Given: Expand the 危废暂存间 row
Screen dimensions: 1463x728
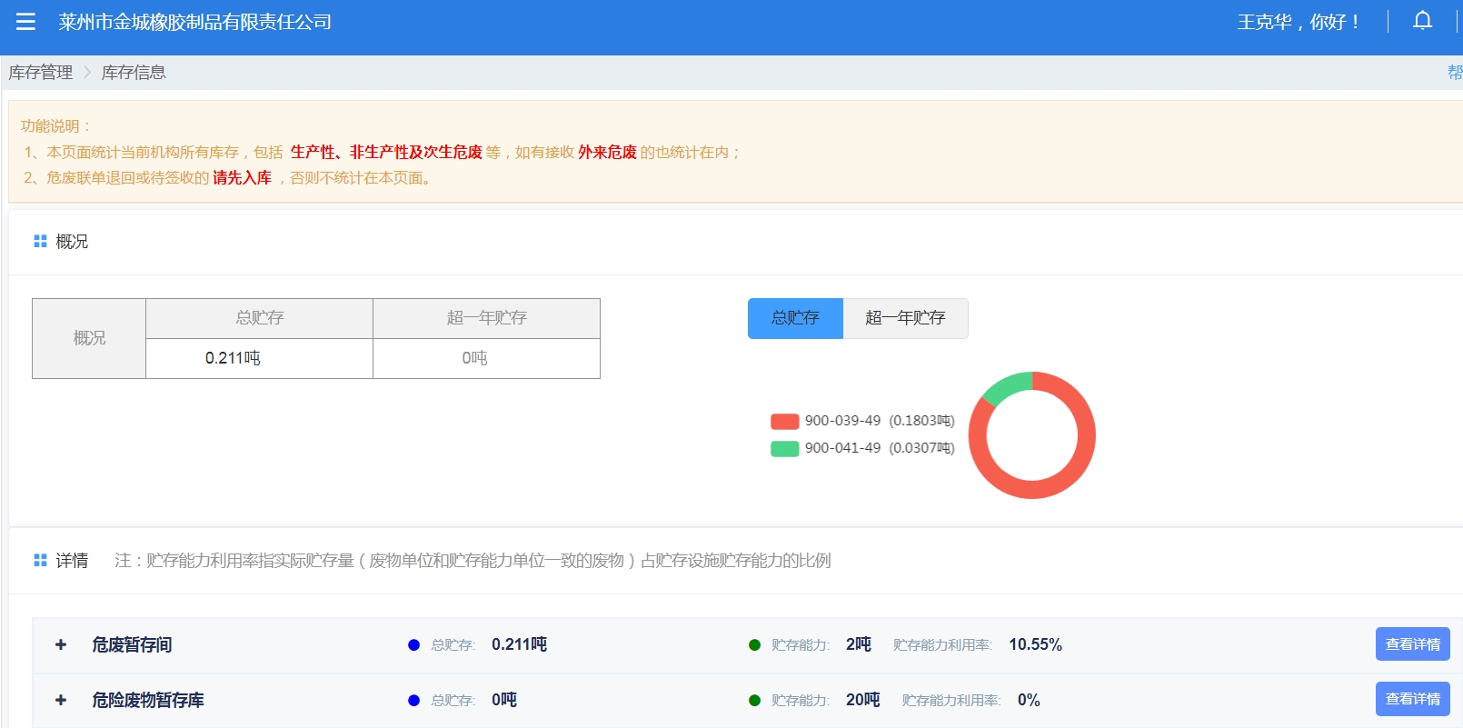Looking at the screenshot, I should 61,644.
